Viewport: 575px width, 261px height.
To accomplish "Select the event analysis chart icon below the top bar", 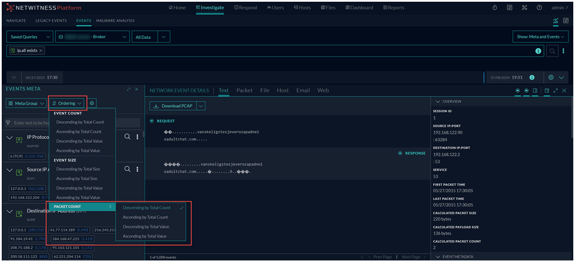I will (556, 21).
